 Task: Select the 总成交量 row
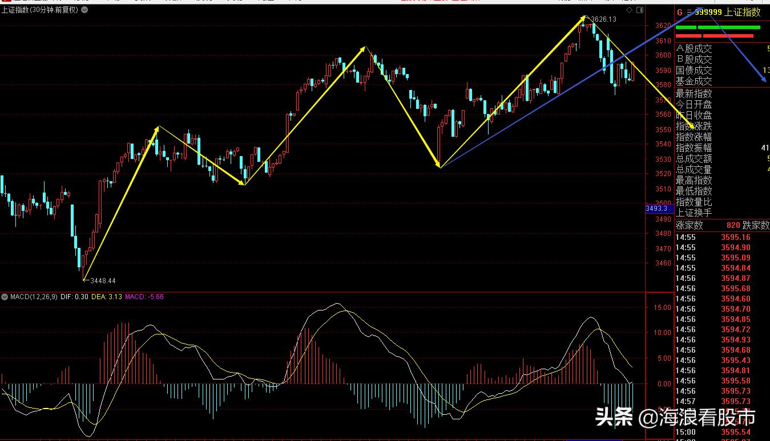coord(723,169)
